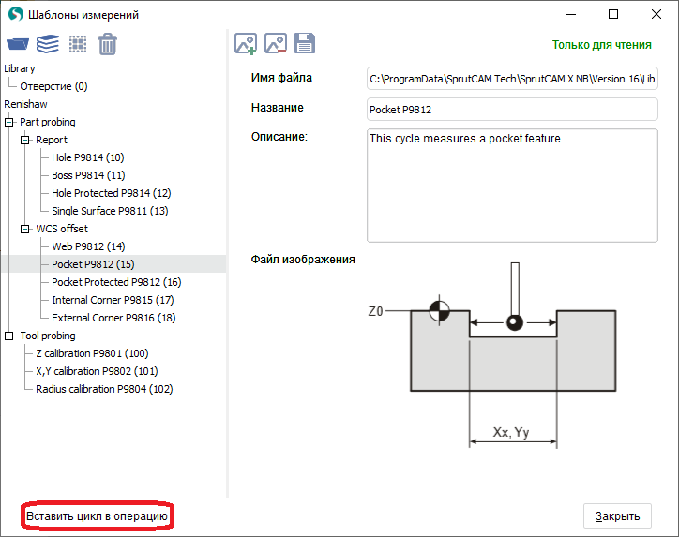Click the trash can delete icon

coord(108,44)
